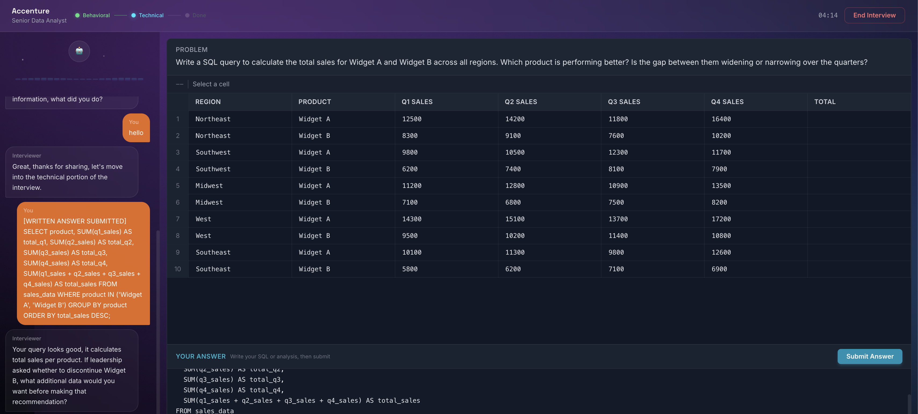Click the Select a cell formula bar
Image resolution: width=918 pixels, height=414 pixels.
pyautogui.click(x=211, y=84)
